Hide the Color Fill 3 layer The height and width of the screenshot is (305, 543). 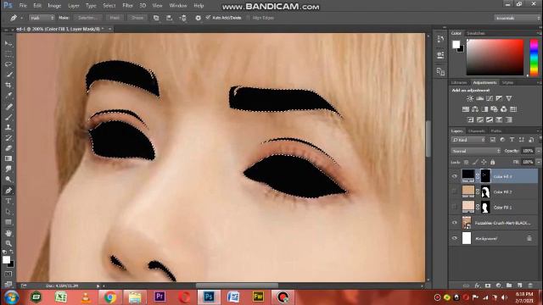[455, 176]
